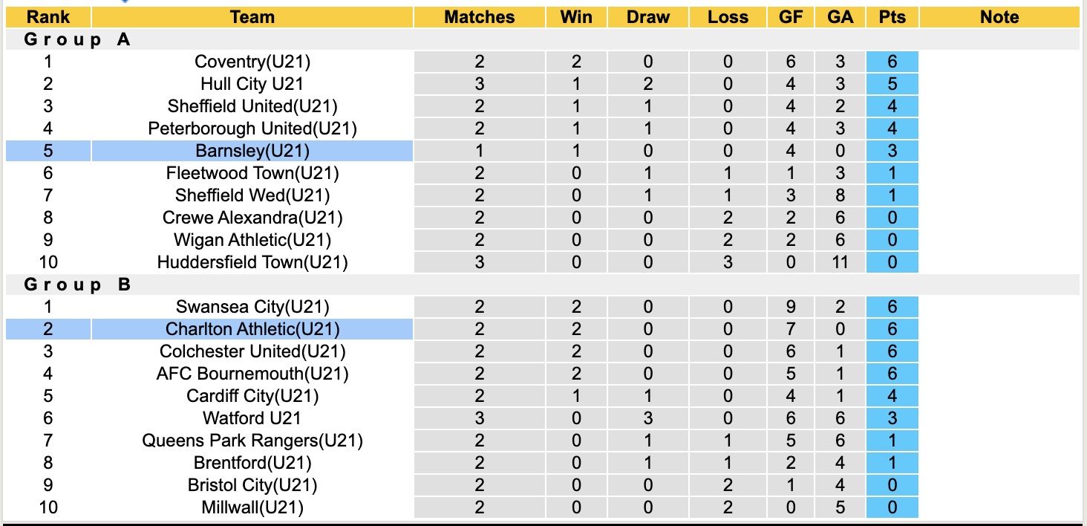Click the Note column header
Image resolution: width=1087 pixels, height=526 pixels.
coord(999,17)
